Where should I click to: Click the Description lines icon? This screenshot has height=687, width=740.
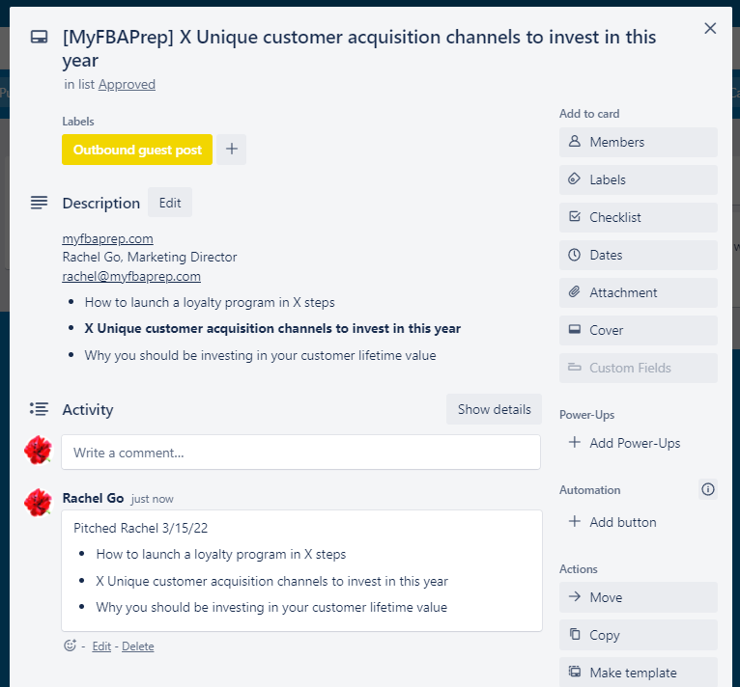click(39, 203)
